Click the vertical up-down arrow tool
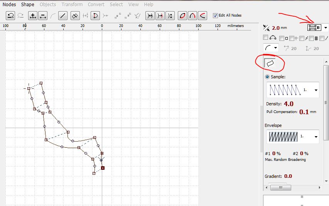The height and width of the screenshot is (206, 329). click(170, 16)
